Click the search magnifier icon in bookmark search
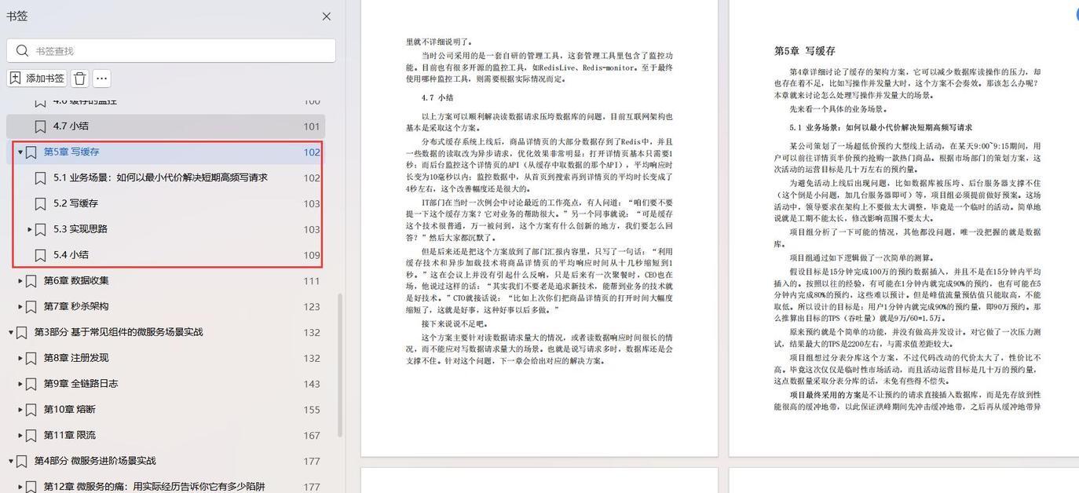The image size is (1079, 493). pyautogui.click(x=22, y=51)
